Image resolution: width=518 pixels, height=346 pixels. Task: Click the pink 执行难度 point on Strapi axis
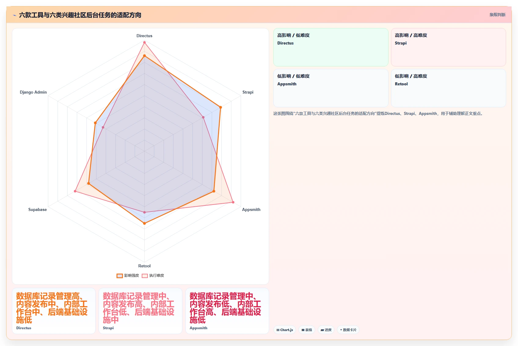pyautogui.click(x=203, y=117)
